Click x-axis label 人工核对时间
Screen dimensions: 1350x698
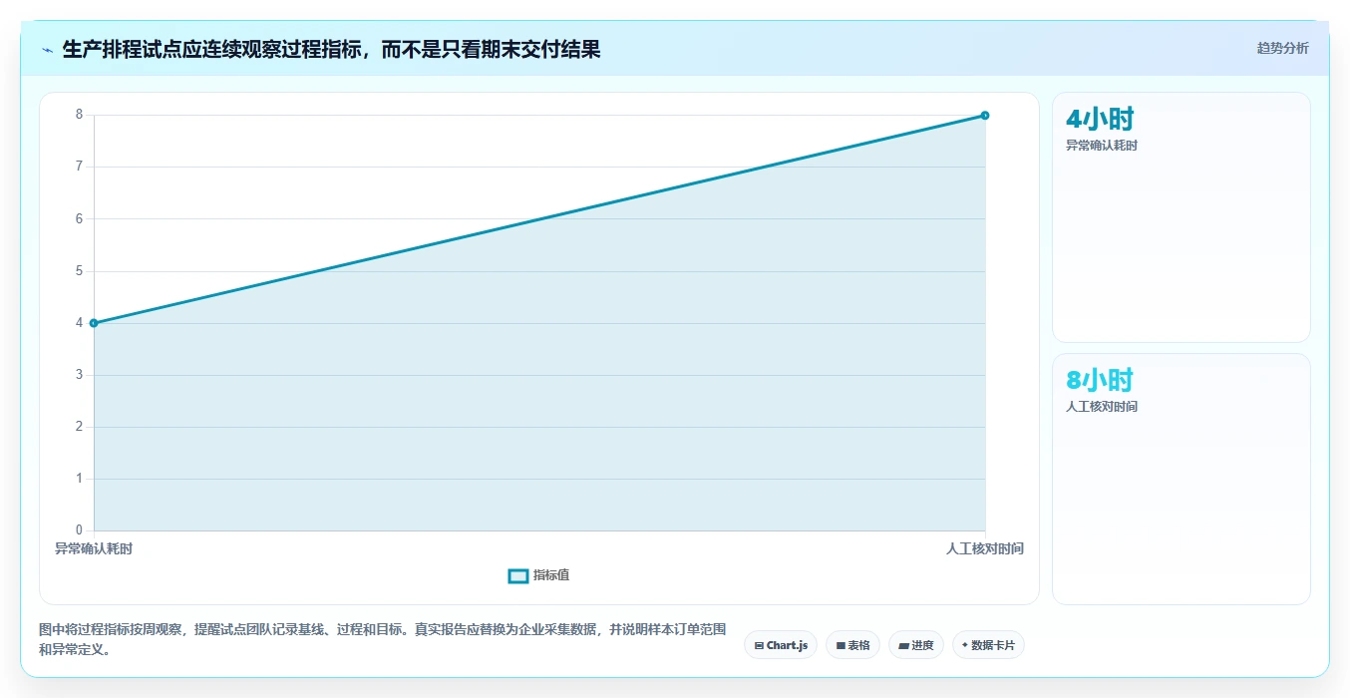coord(985,548)
